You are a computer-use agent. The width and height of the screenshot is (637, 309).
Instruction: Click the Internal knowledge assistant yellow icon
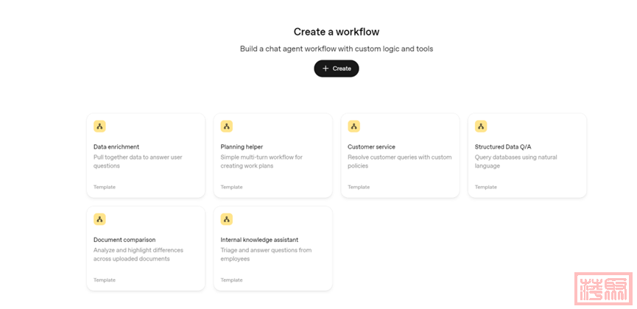tap(227, 219)
